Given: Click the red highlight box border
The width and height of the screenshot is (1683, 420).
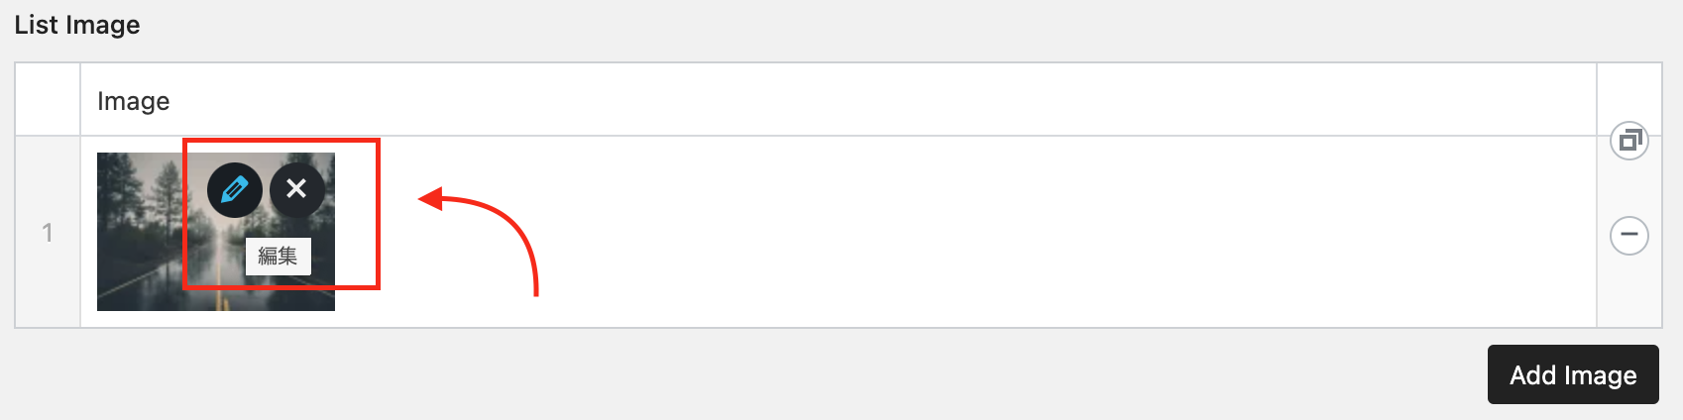Looking at the screenshot, I should coord(378,214).
